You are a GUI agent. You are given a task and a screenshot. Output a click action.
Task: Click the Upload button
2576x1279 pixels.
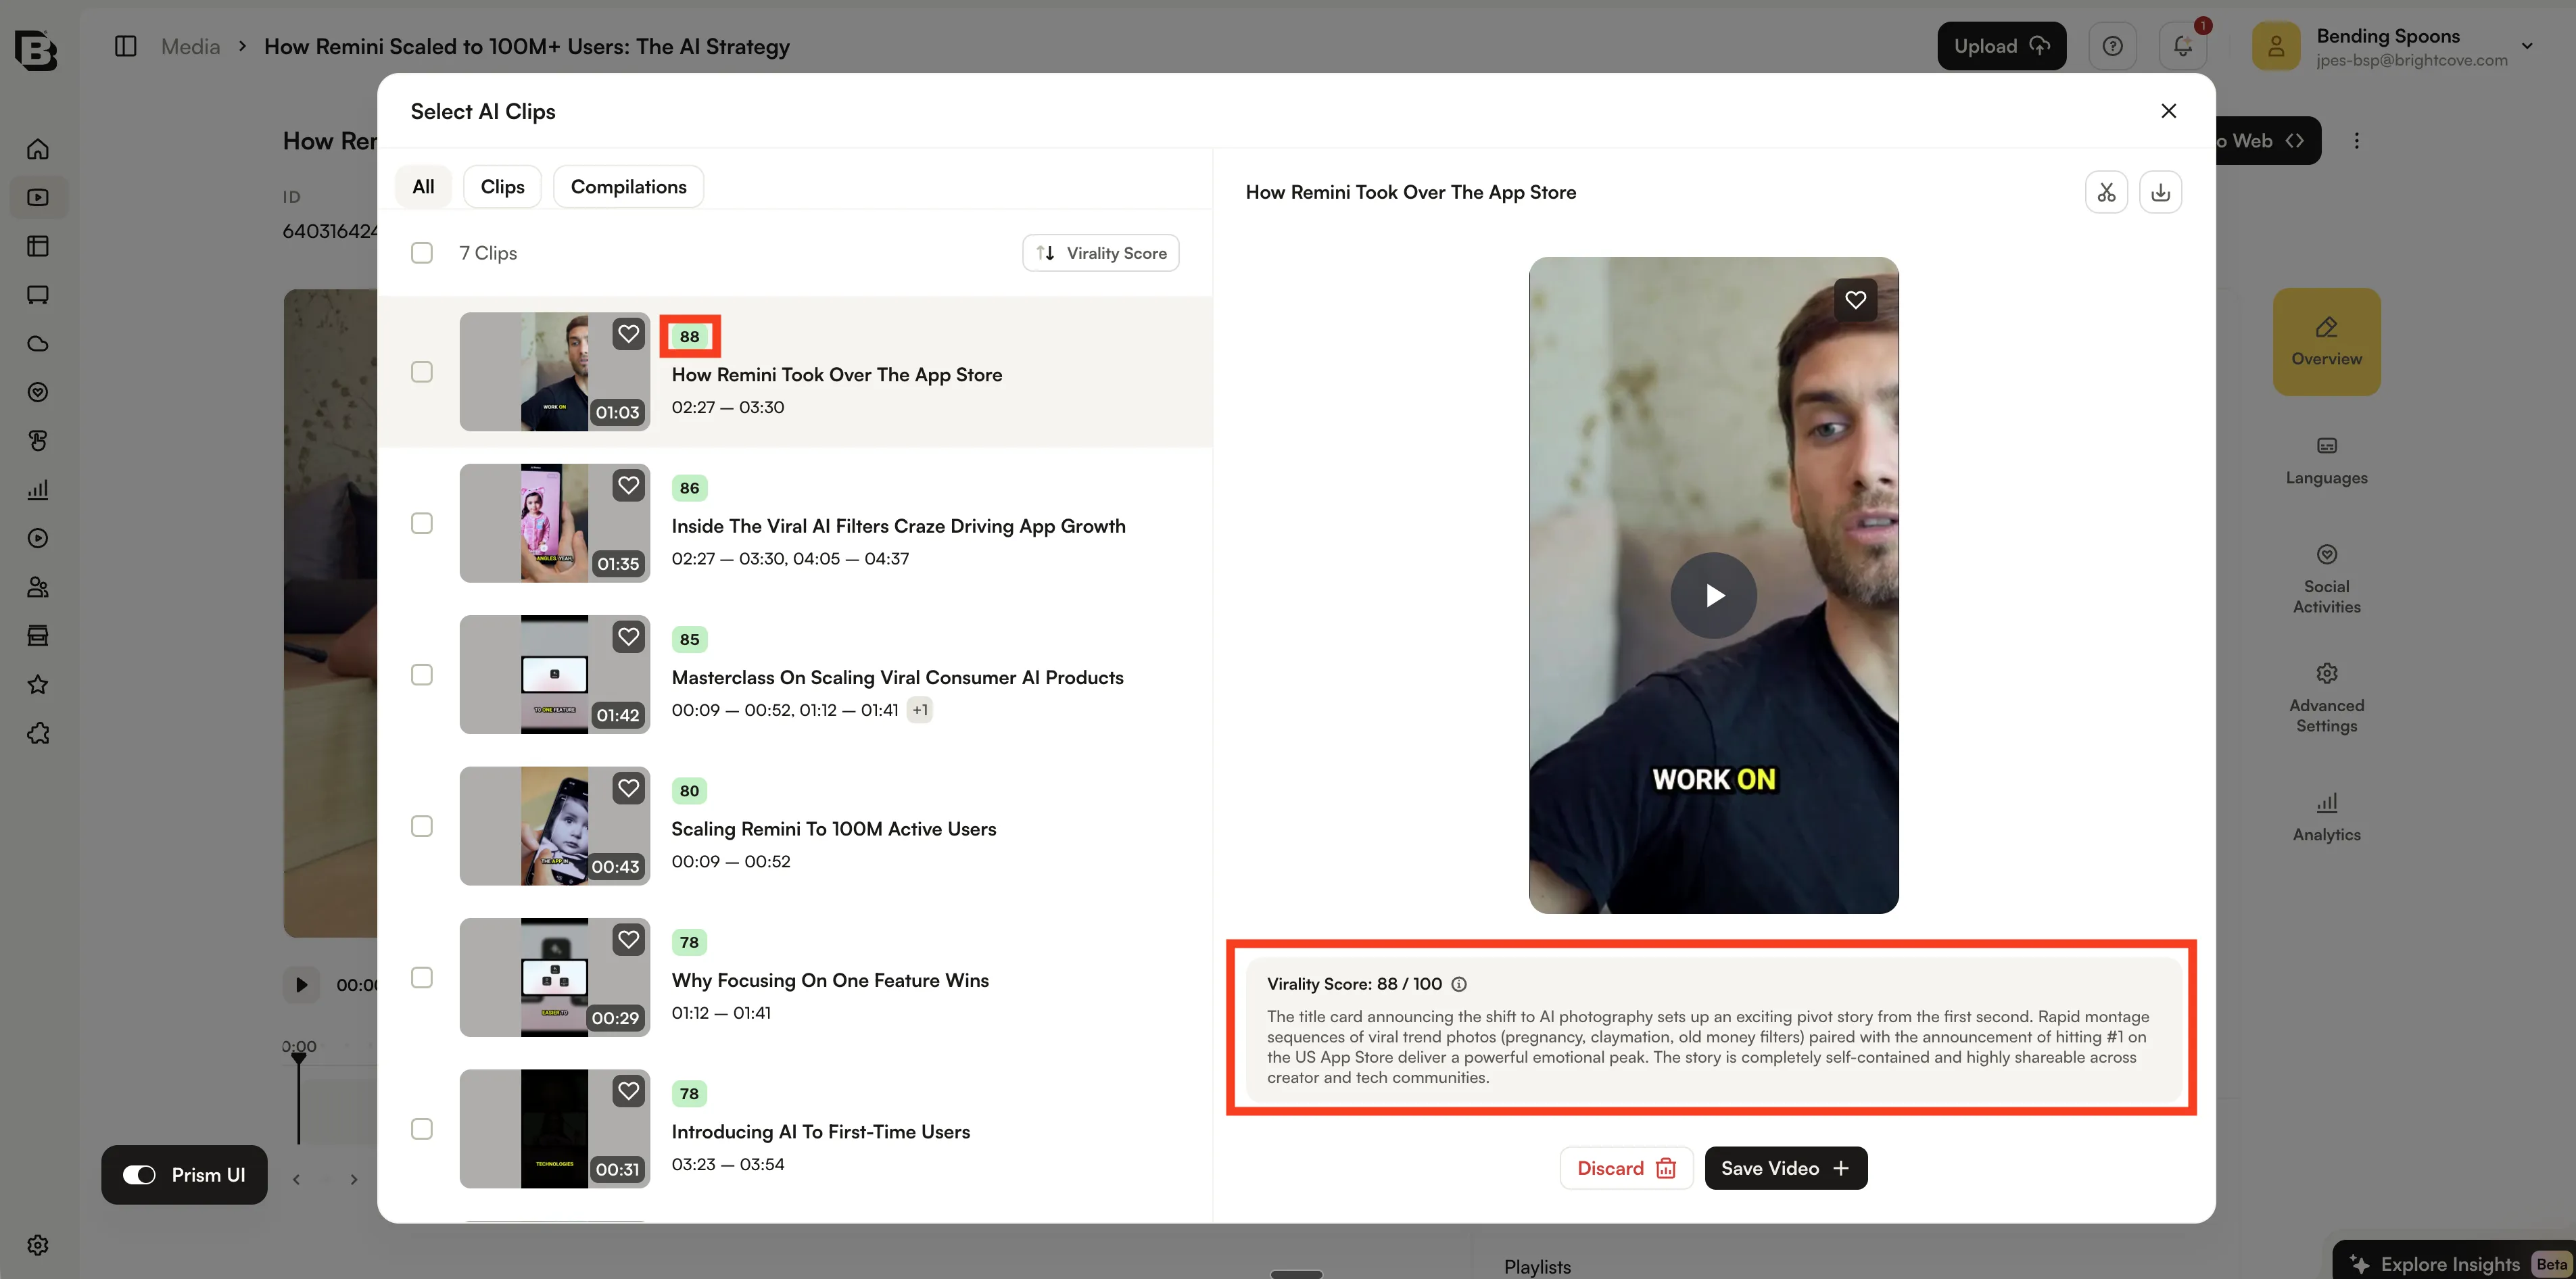2001,46
